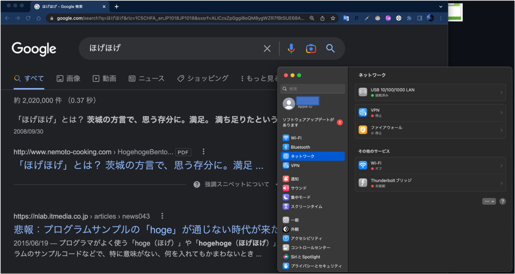
Task: Open the Apple ID account row
Action: 313,103
